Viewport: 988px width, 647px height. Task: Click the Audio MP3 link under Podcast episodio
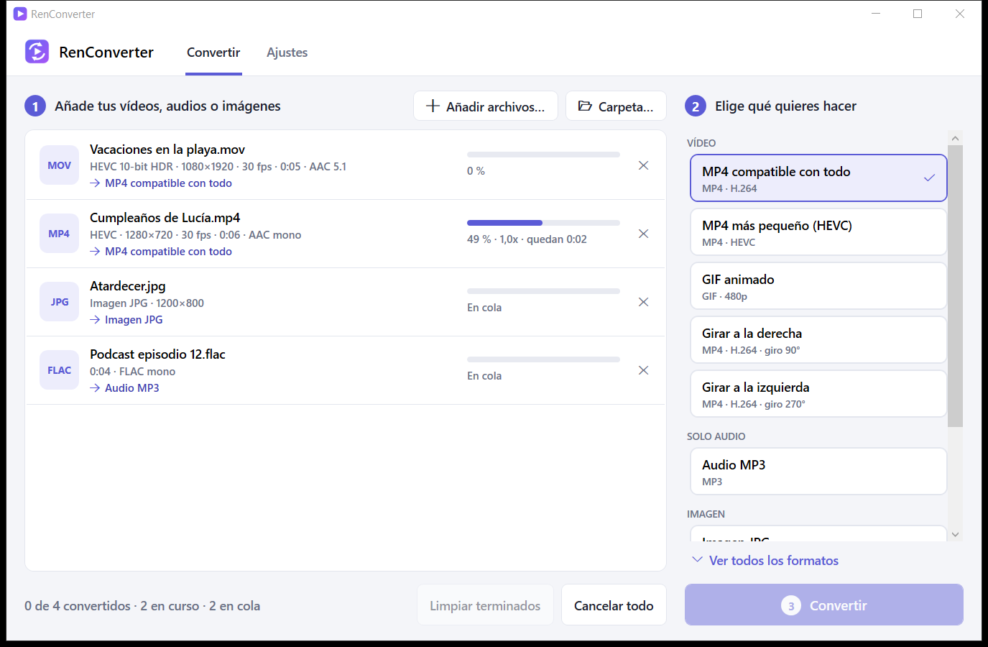(x=132, y=388)
